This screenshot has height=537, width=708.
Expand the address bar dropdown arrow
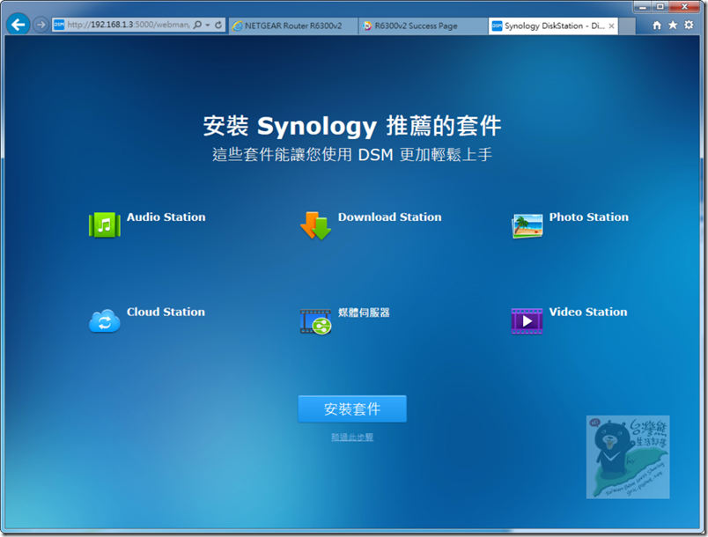pyautogui.click(x=207, y=26)
